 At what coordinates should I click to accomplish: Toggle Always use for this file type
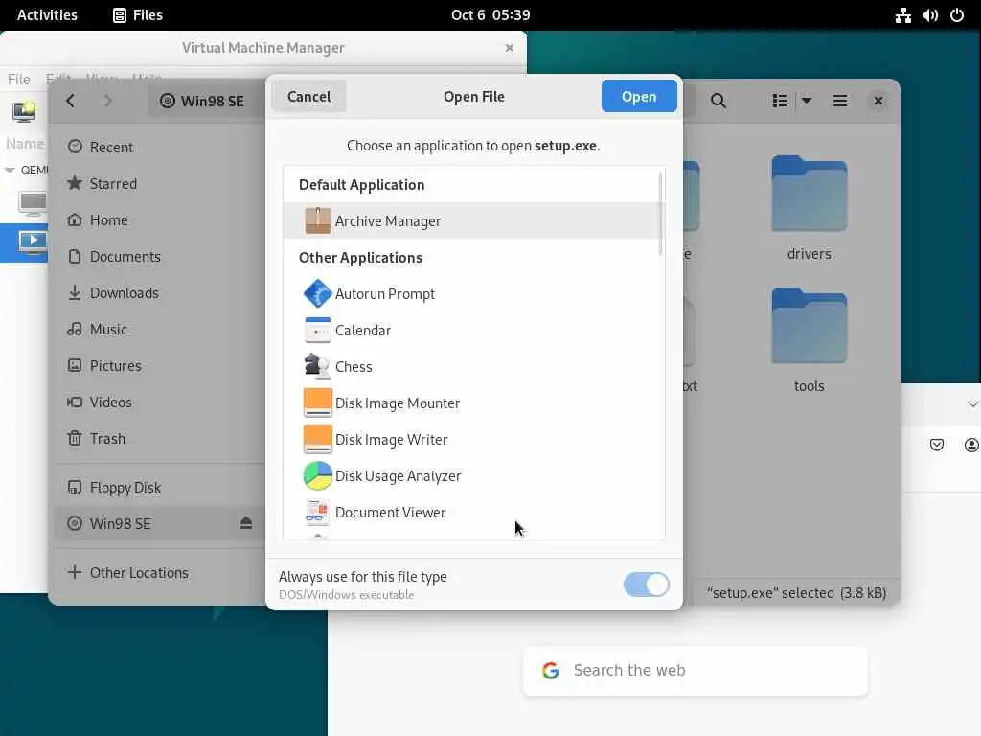click(x=647, y=585)
